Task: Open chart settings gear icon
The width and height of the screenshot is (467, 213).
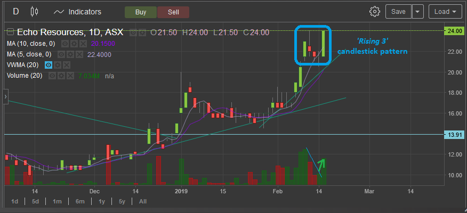Action: [375, 12]
